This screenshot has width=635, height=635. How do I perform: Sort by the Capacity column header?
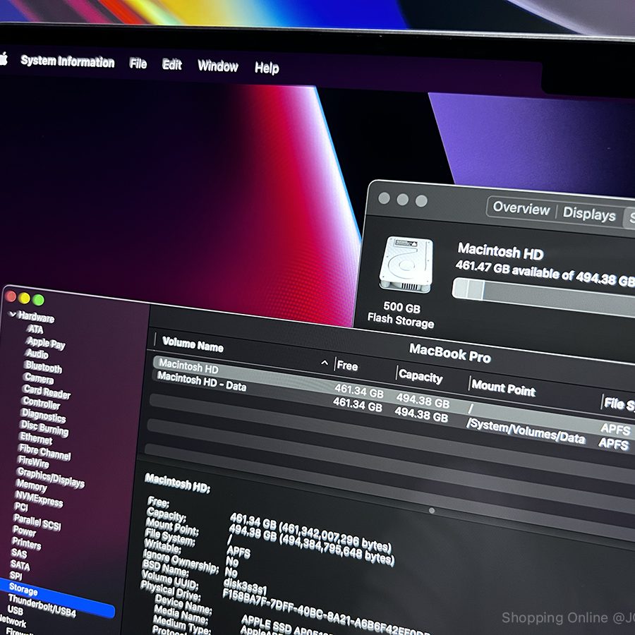421,377
